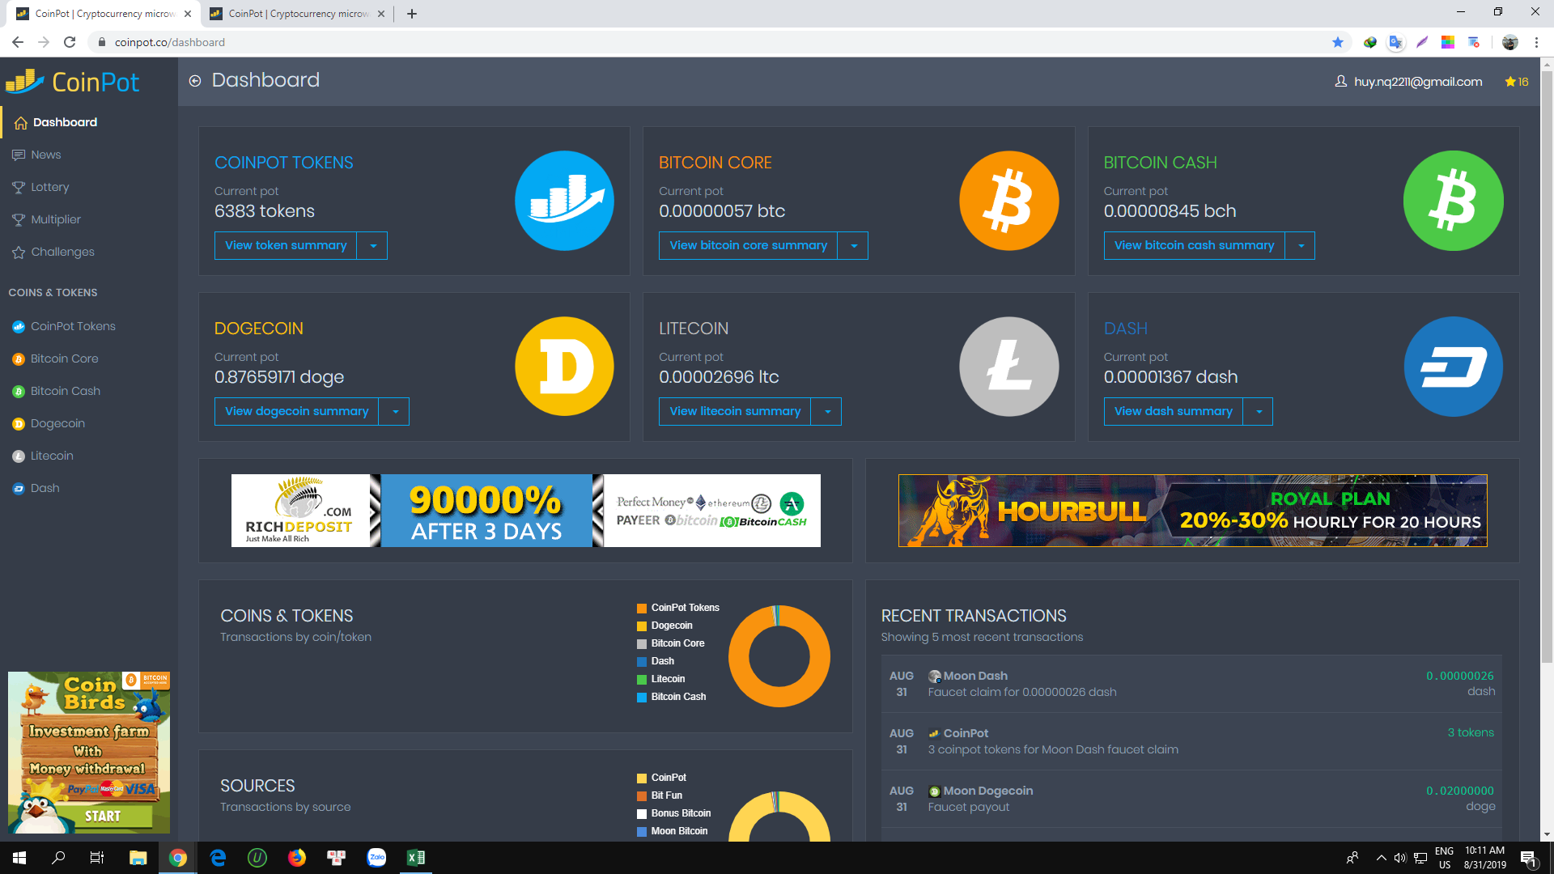
Task: Open the dash summary dropdown arrow
Action: point(1259,412)
